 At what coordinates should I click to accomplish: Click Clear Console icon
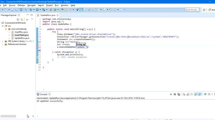pyautogui.click(x=184, y=94)
